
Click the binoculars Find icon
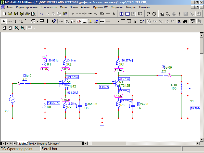pos(185,21)
